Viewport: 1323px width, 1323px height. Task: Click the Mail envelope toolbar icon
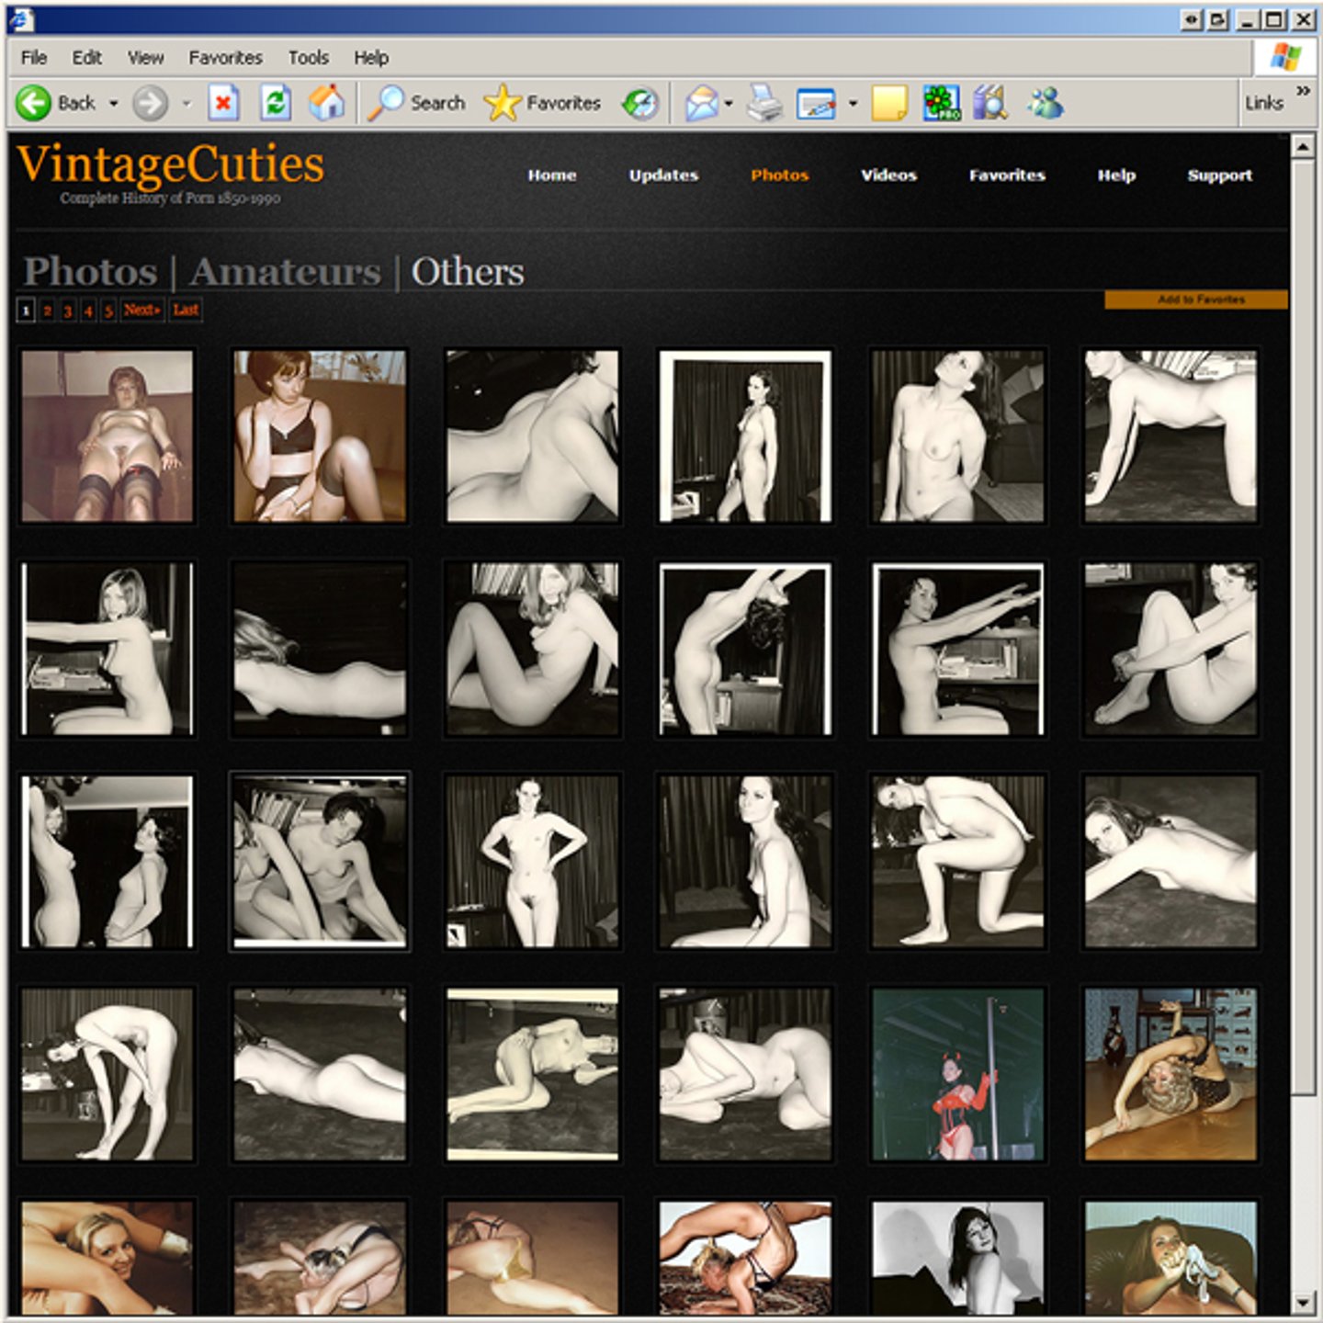pos(702,103)
